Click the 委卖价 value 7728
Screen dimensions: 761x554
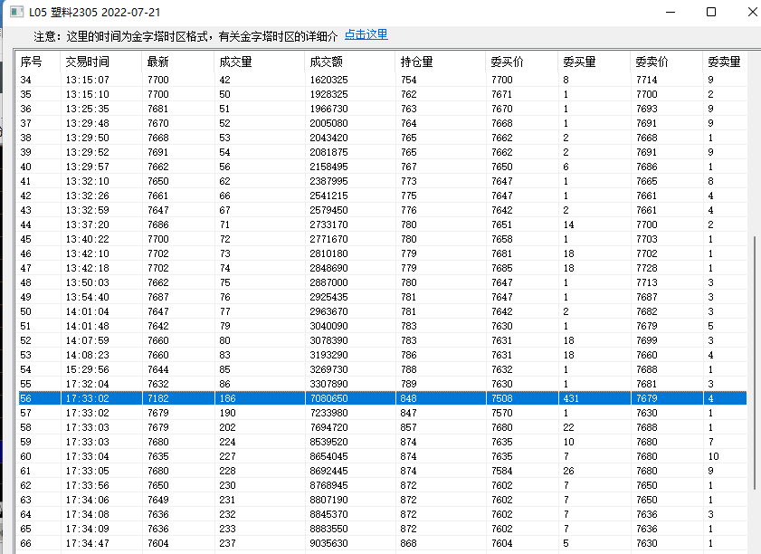[x=646, y=268]
